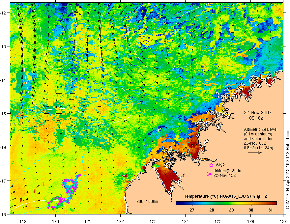Click the IMOS copyright timestamp text
Image resolution: width=290 pixels, height=224 pixels.
[x=287, y=169]
